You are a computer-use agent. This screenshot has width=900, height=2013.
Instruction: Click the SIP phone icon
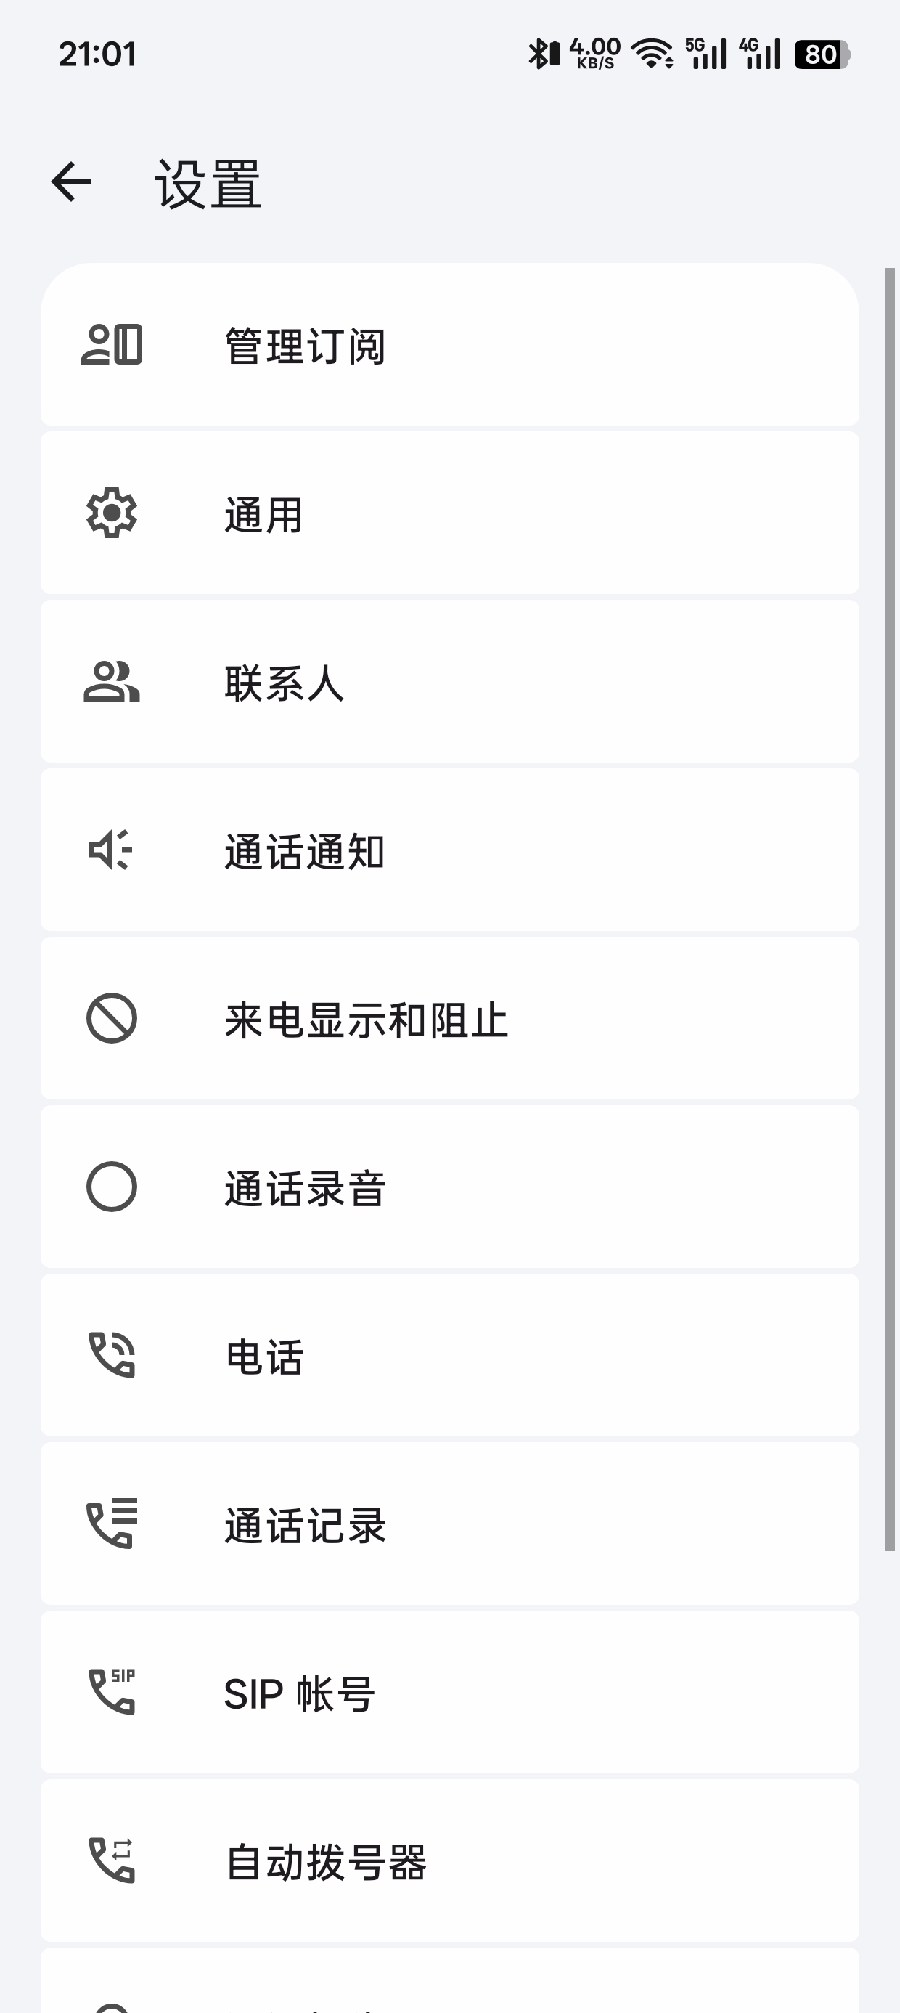pyautogui.click(x=112, y=1692)
